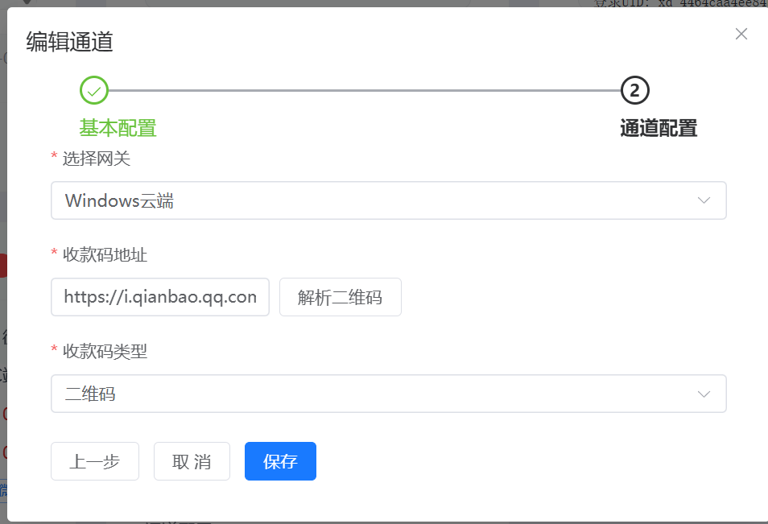Open the 选择网关 dropdown showing Windows云端
The width and height of the screenshot is (768, 524).
tap(388, 200)
